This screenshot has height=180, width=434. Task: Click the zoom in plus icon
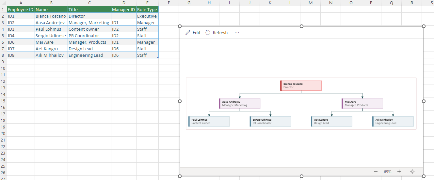tap(399, 172)
